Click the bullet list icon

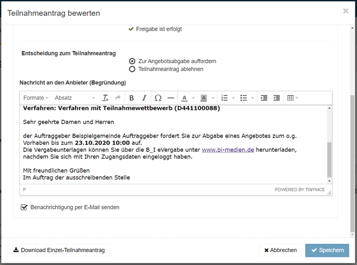tap(244, 98)
